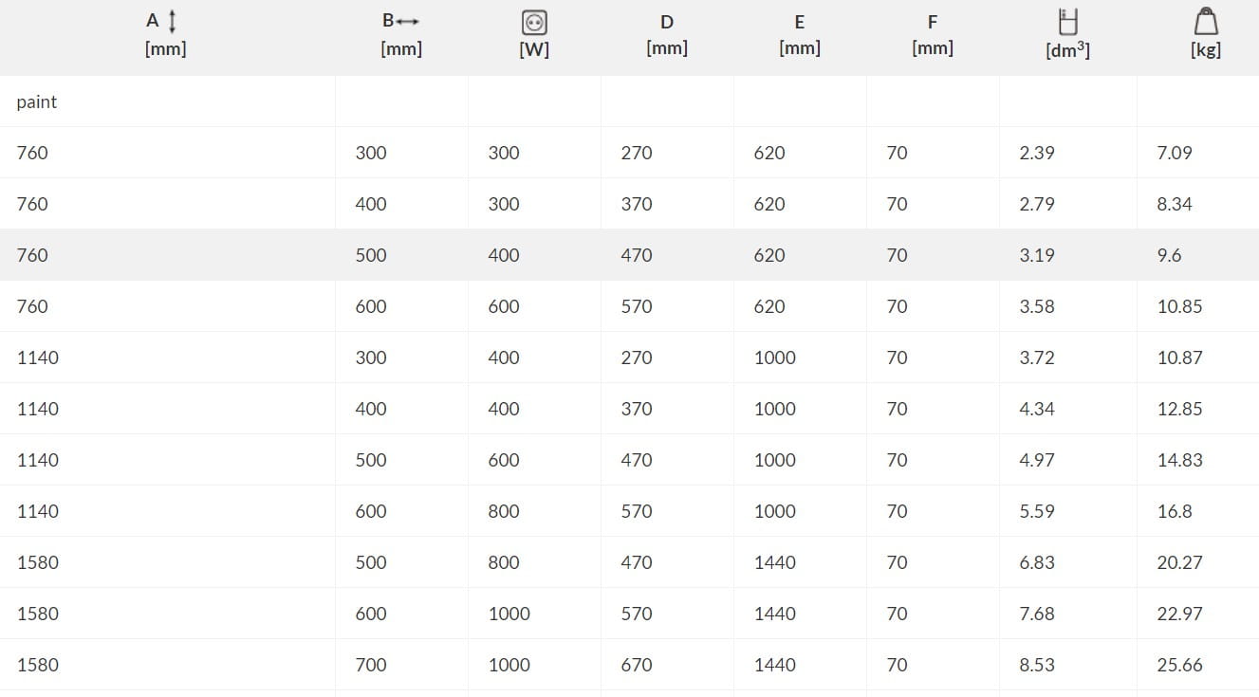1259x697 pixels.
Task: Click the power socket icon above [W]
Action: pos(534,23)
